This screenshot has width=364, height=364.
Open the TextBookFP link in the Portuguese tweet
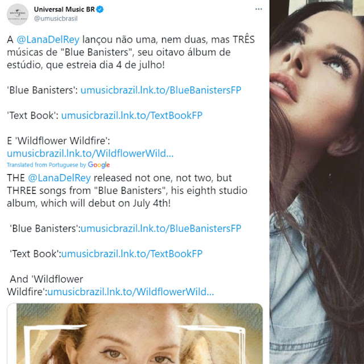(x=132, y=115)
